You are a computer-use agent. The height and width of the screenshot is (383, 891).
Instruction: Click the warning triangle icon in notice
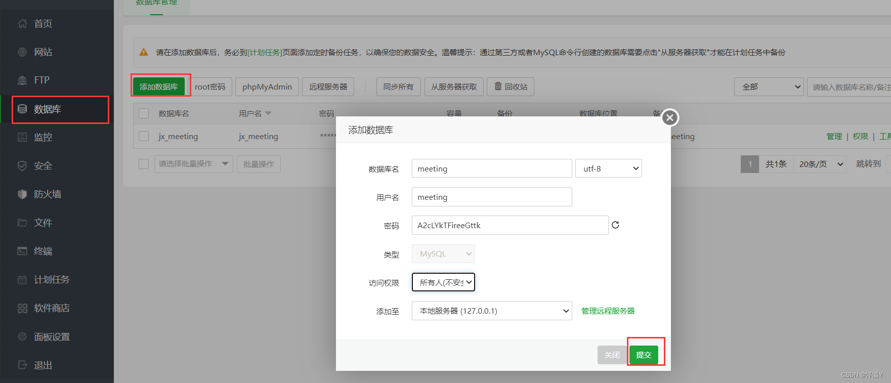pos(144,52)
